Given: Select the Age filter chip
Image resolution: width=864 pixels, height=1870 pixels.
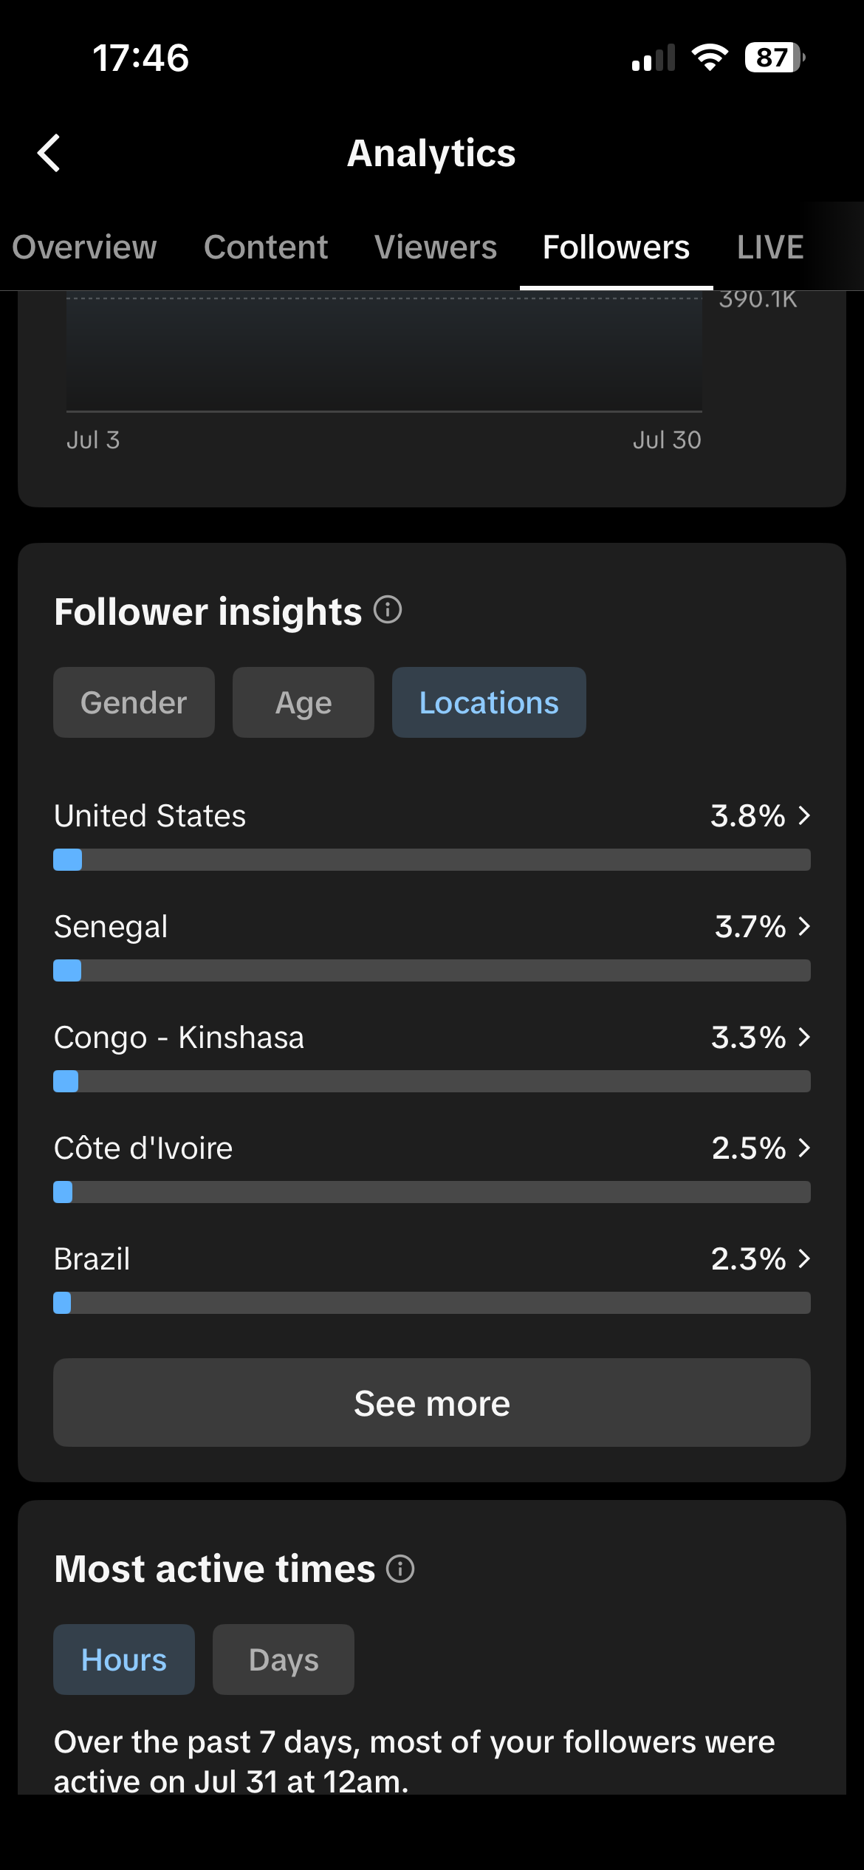Looking at the screenshot, I should pyautogui.click(x=304, y=702).
